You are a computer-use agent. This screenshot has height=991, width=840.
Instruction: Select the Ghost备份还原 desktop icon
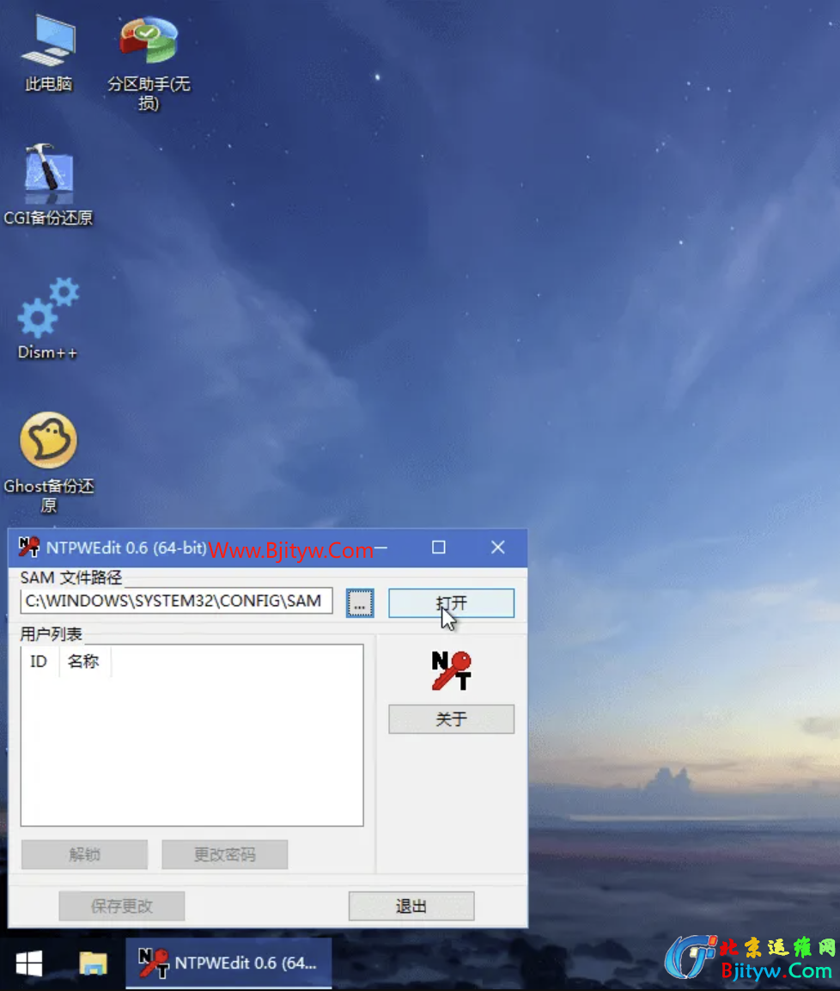coord(48,441)
